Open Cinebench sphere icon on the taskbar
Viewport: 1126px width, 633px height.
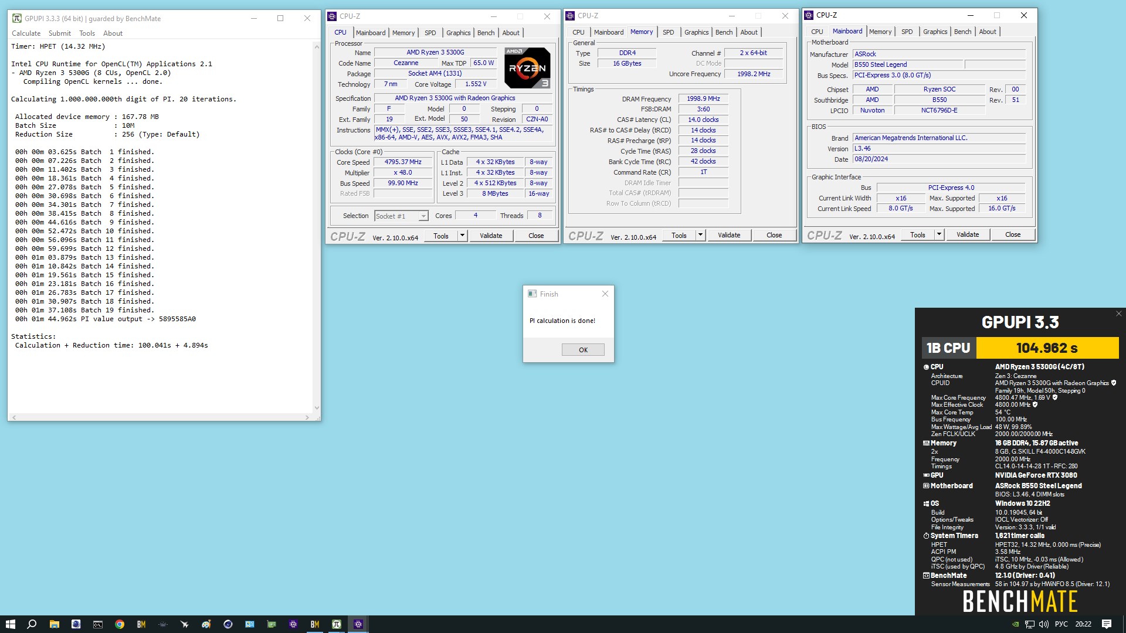[x=228, y=624]
